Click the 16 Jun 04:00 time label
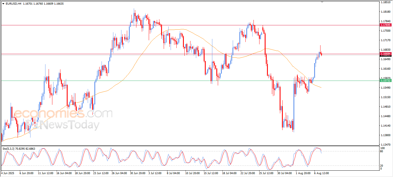393x177 pixels. coord(64,173)
